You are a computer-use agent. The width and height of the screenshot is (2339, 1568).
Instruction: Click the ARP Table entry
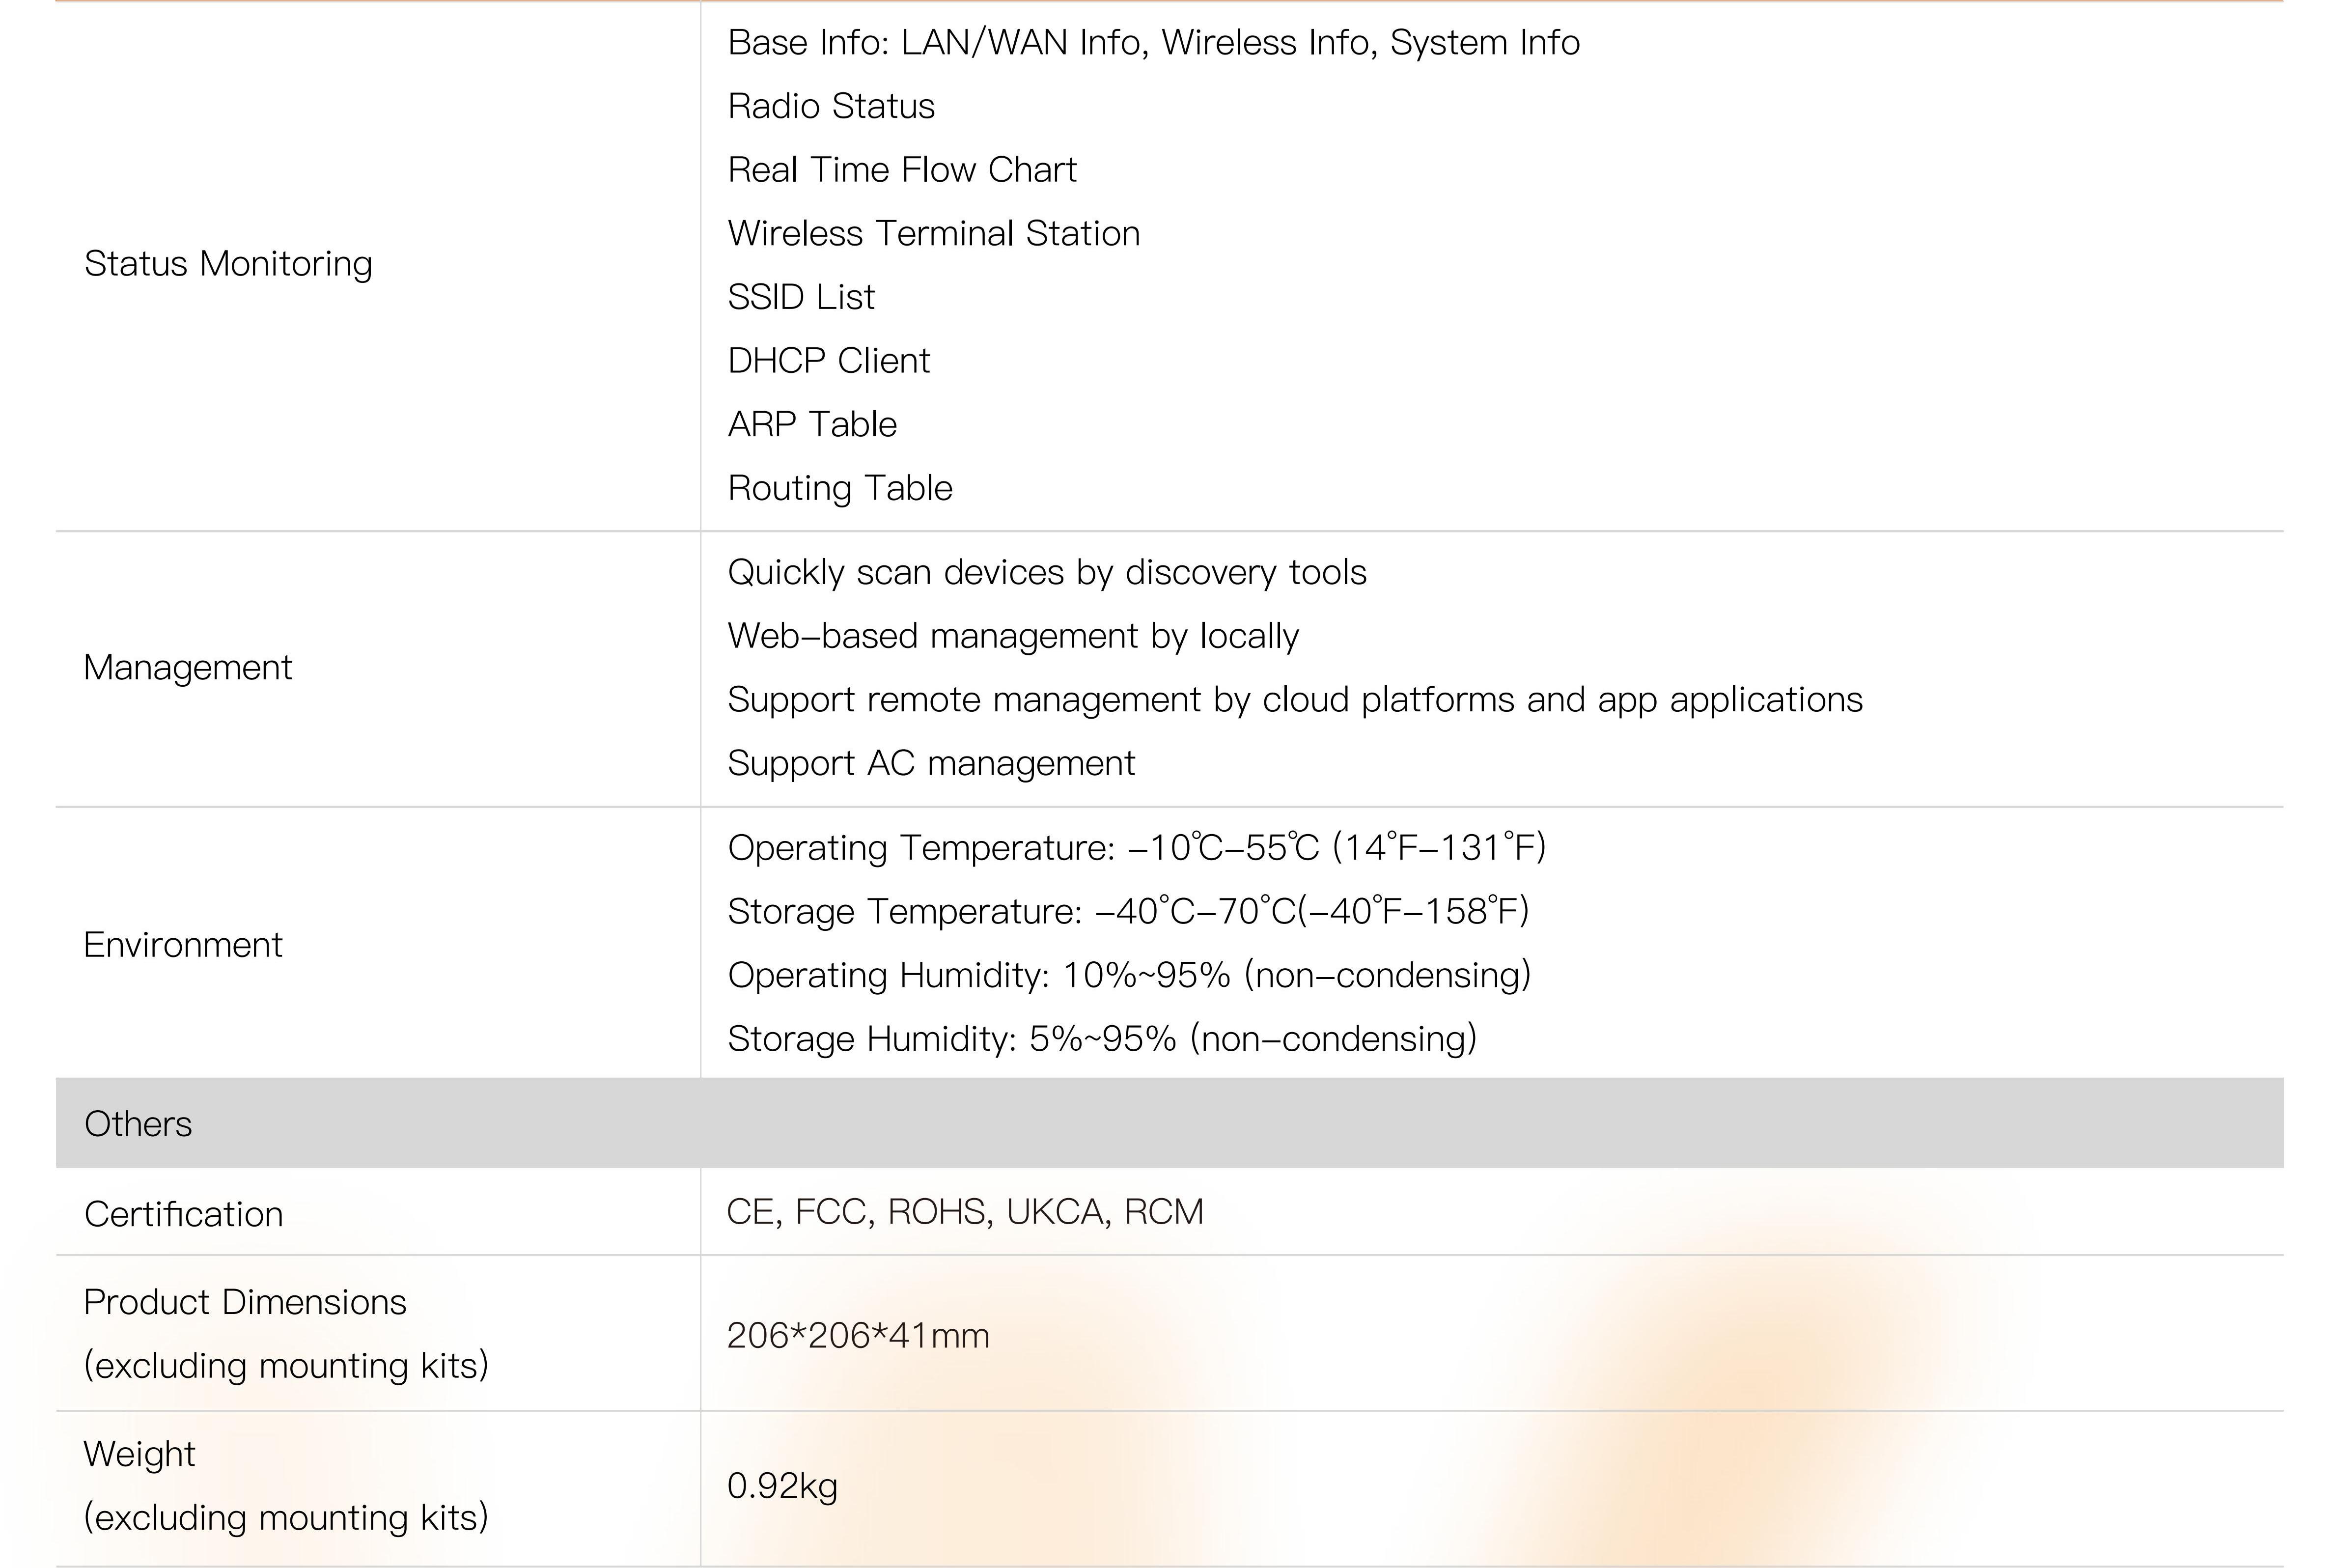[x=812, y=424]
